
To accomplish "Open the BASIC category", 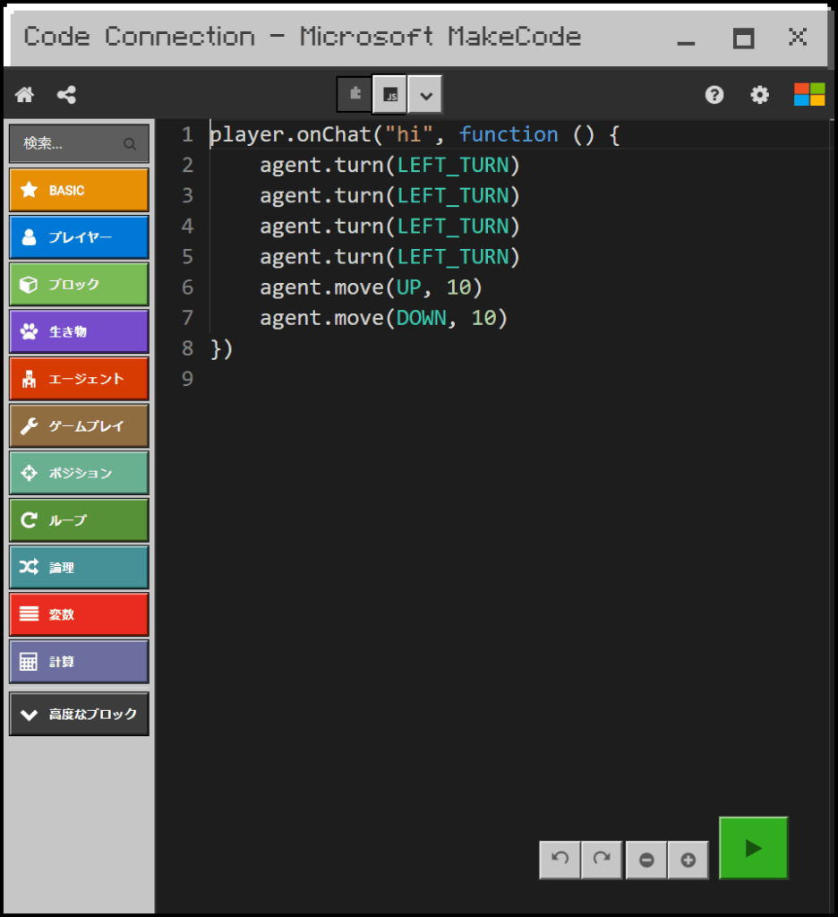I will coord(79,190).
